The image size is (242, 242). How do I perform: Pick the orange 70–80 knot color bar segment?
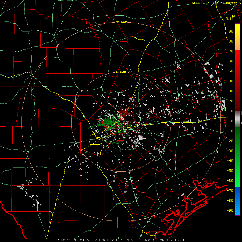pyautogui.click(x=237, y=45)
